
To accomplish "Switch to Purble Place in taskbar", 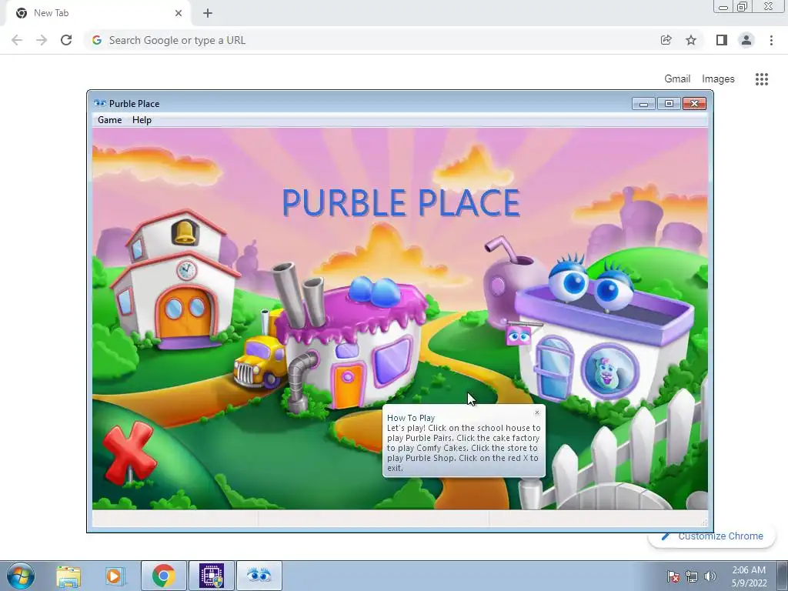I will click(x=259, y=576).
